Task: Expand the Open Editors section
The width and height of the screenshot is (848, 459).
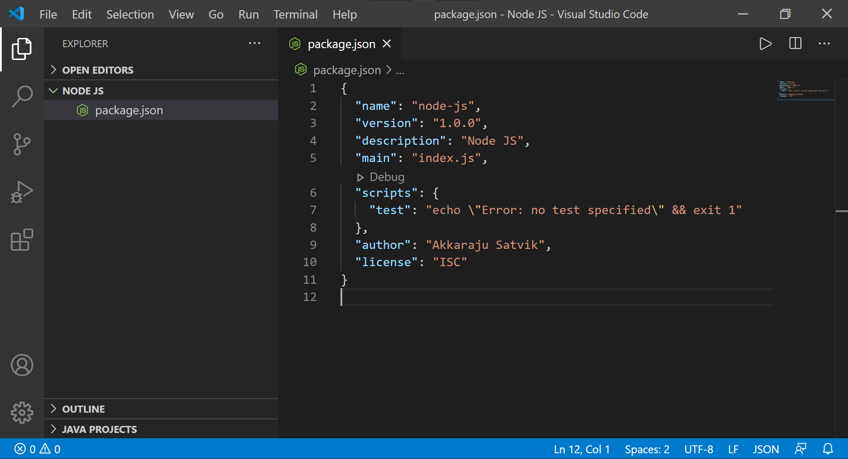Action: tap(98, 70)
